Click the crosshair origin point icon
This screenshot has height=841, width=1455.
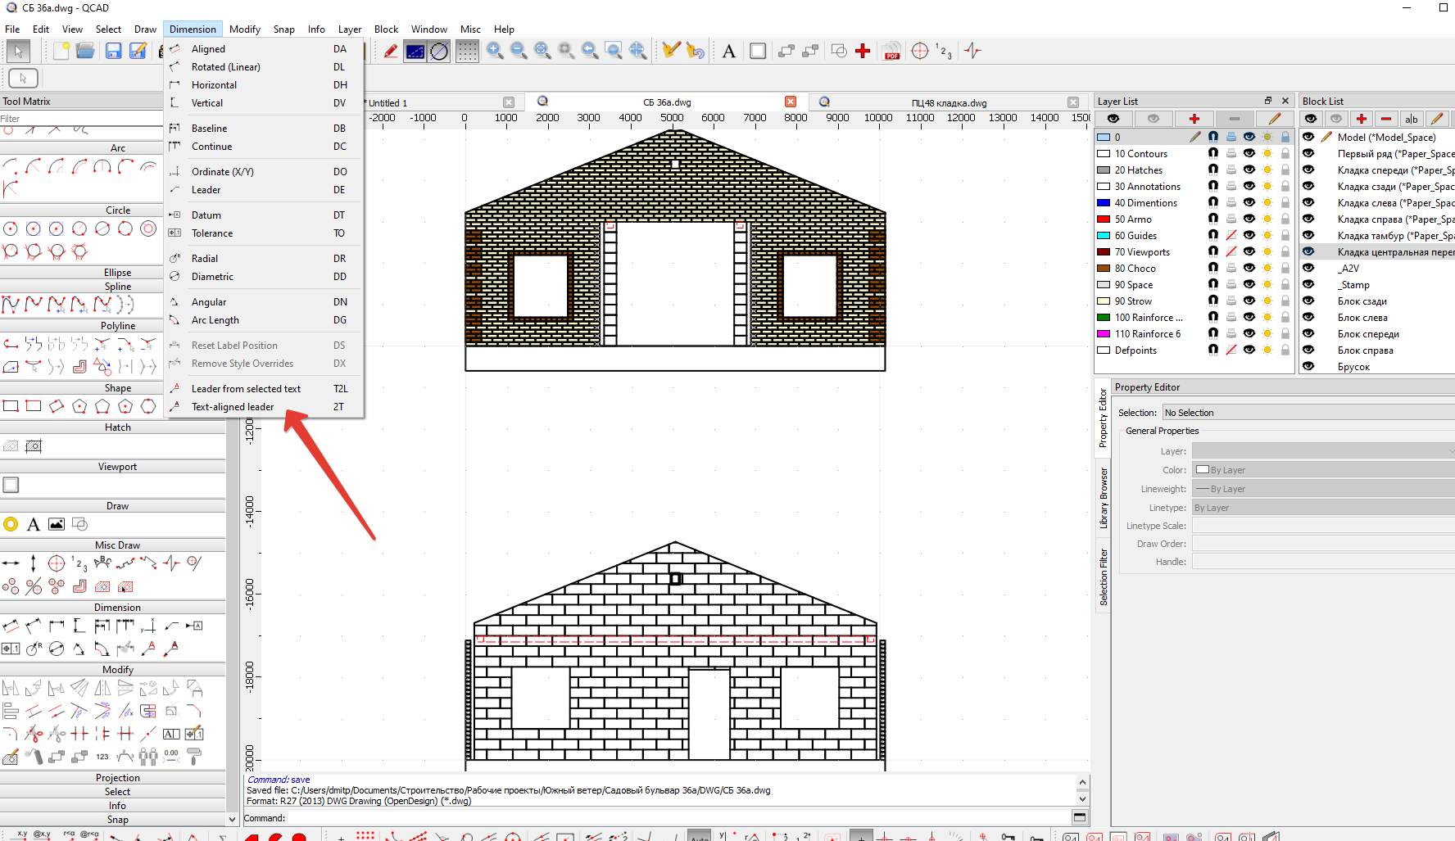(x=920, y=51)
